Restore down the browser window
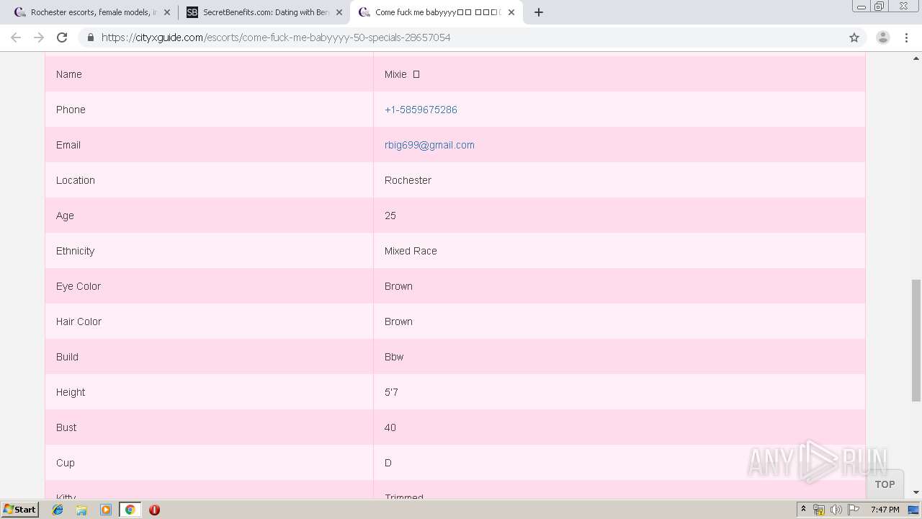The width and height of the screenshot is (922, 519). pos(879,6)
